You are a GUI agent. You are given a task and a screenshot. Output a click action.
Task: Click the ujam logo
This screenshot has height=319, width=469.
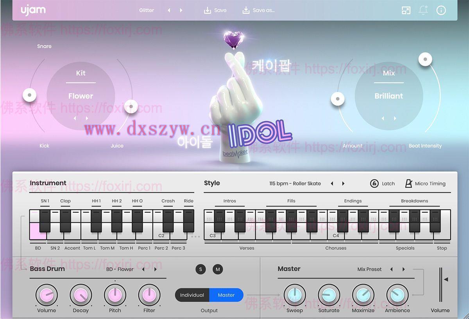pos(33,10)
